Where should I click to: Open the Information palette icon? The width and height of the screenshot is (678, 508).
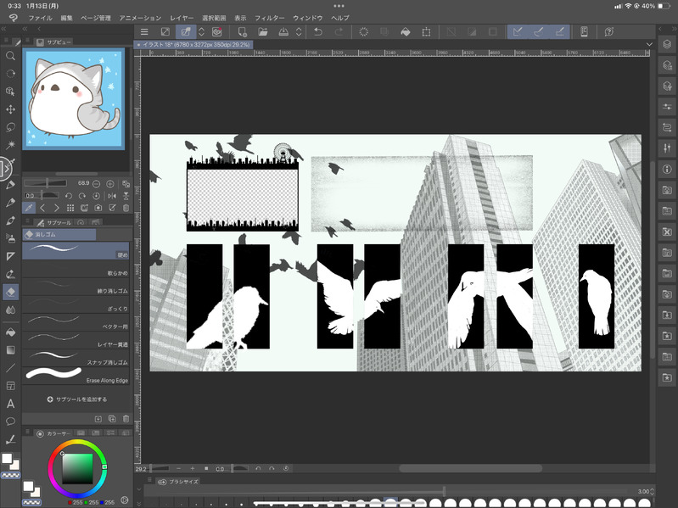[x=666, y=169]
